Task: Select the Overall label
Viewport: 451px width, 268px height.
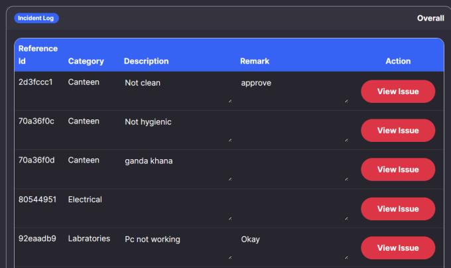Action: point(430,18)
